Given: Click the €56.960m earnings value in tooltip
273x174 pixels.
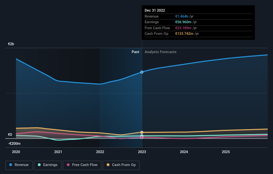Looking at the screenshot, I should (x=183, y=22).
